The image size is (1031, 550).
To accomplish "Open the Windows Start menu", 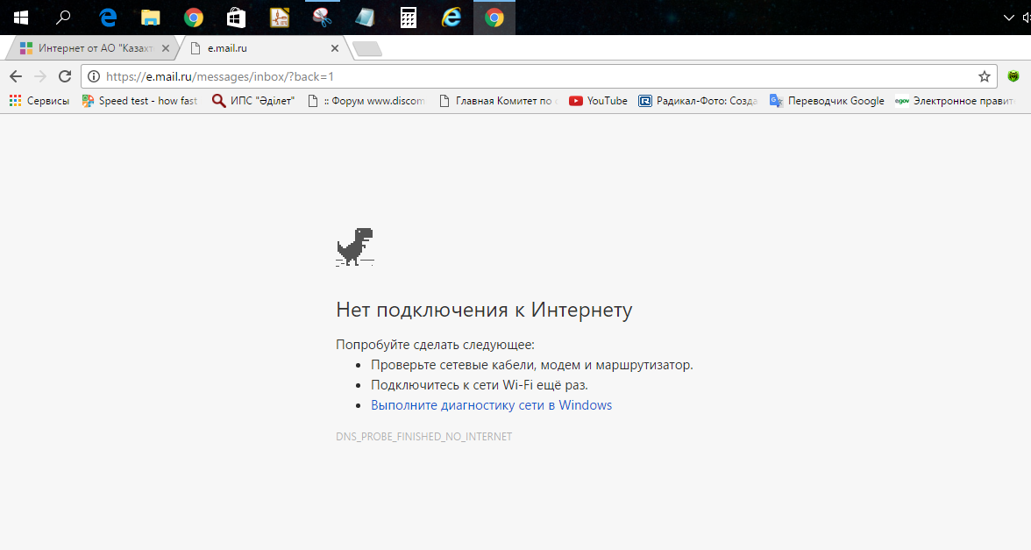I will (x=20, y=16).
